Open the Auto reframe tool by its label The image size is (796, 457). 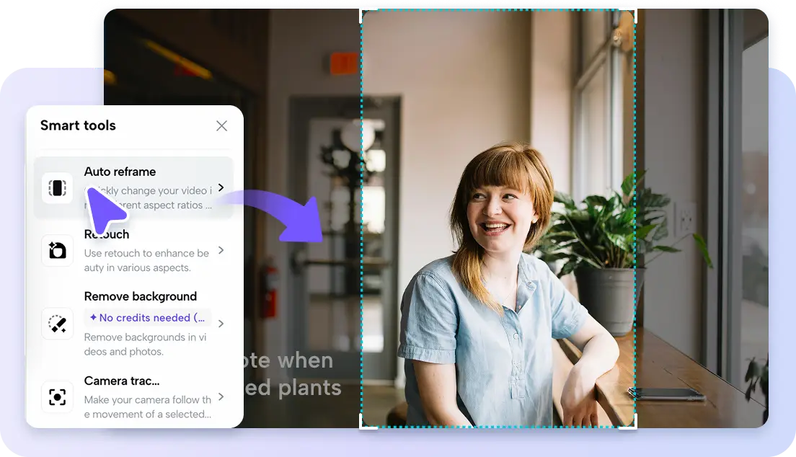pos(120,172)
